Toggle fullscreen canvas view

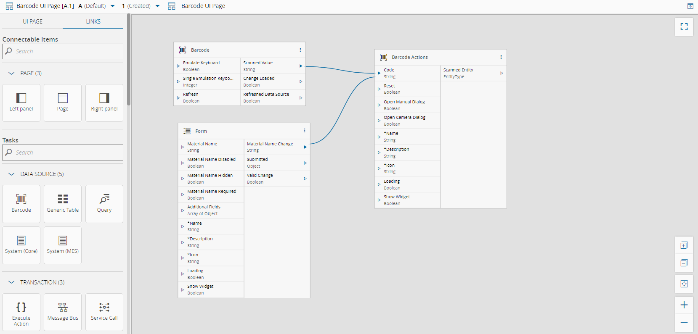pos(684,27)
